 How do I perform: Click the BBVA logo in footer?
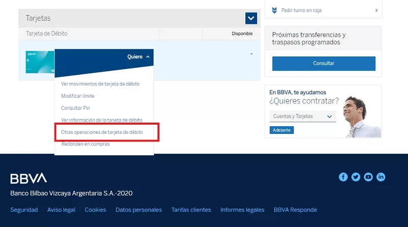[29, 178]
